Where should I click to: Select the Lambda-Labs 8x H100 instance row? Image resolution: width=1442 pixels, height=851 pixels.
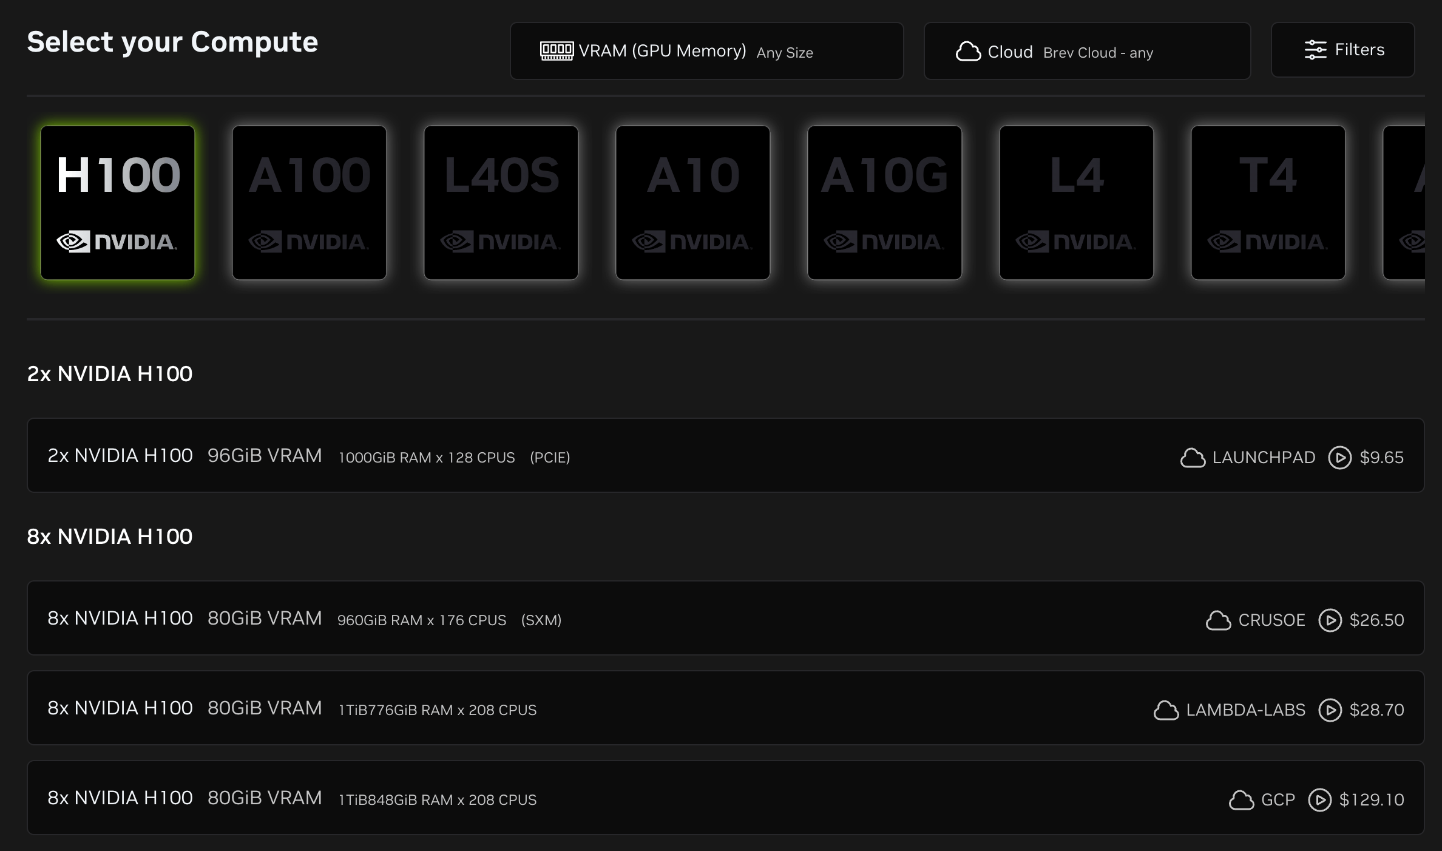point(725,708)
